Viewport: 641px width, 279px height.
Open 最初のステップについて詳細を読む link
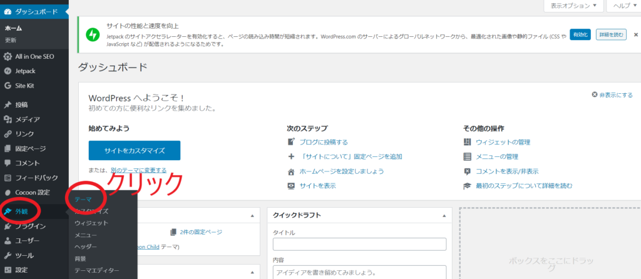click(x=524, y=186)
